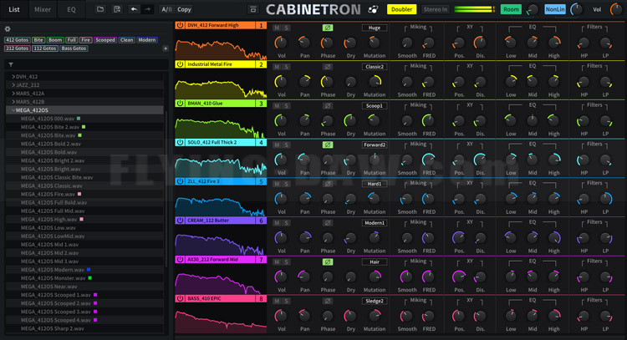Screen dimensions: 627x340
Task: Invert phase on slot 2 row
Action: pyautogui.click(x=328, y=67)
